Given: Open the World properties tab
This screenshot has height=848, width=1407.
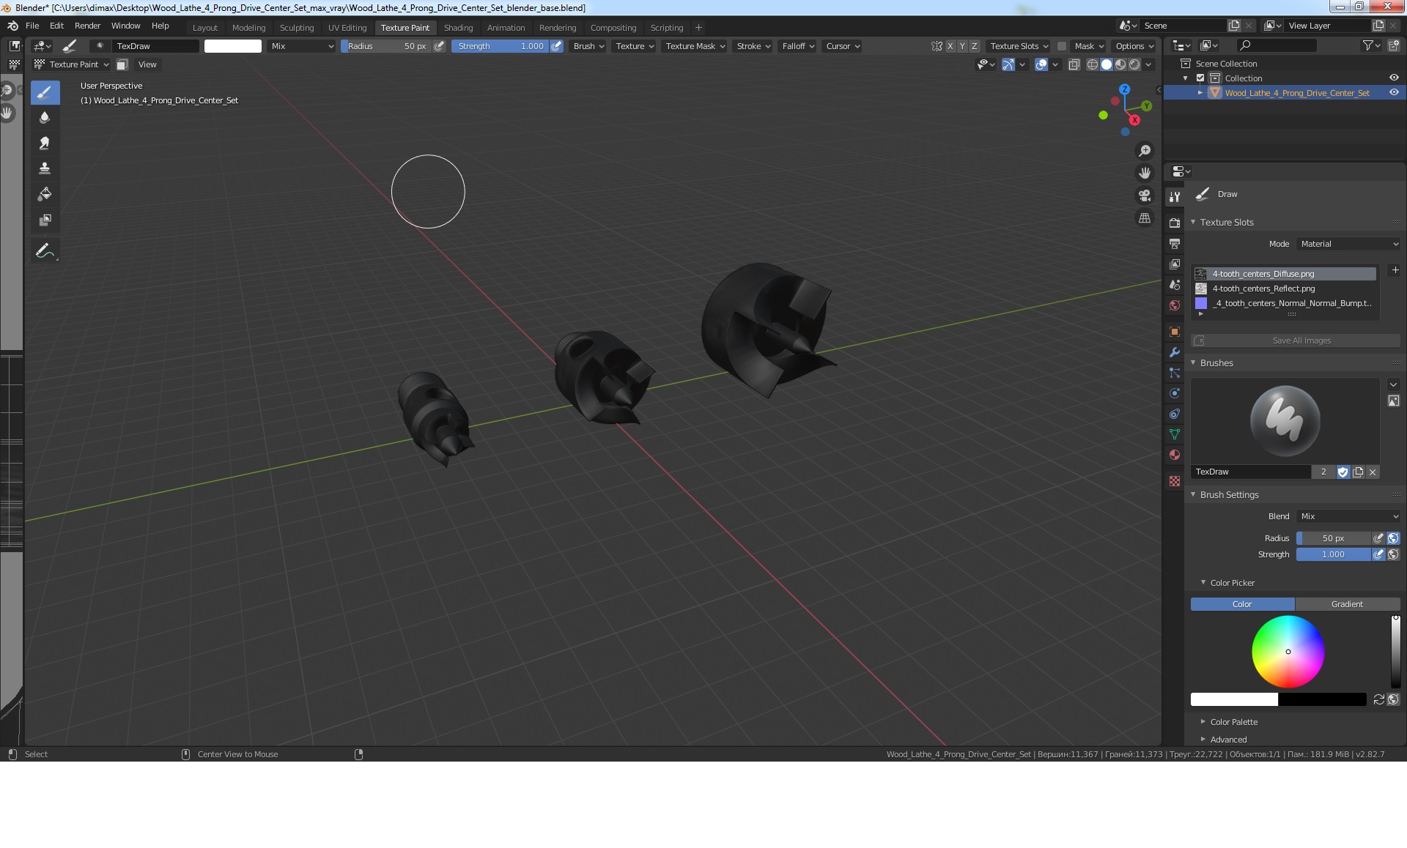Looking at the screenshot, I should [1175, 305].
